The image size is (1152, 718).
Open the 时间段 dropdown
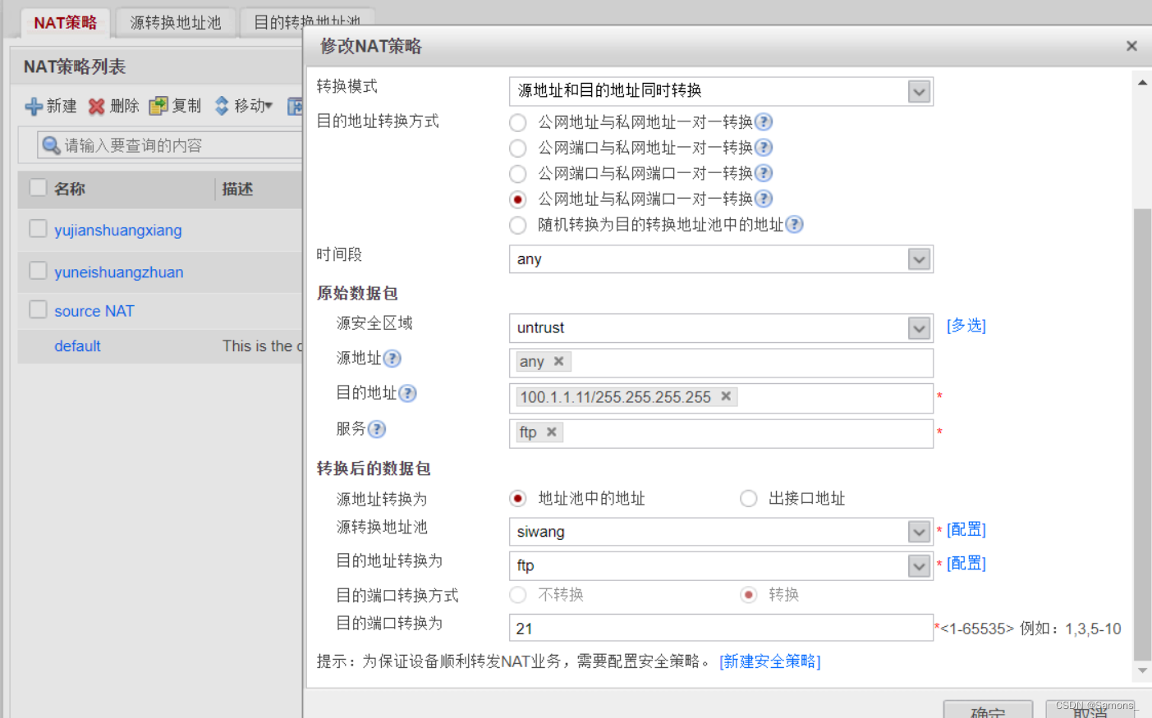919,259
